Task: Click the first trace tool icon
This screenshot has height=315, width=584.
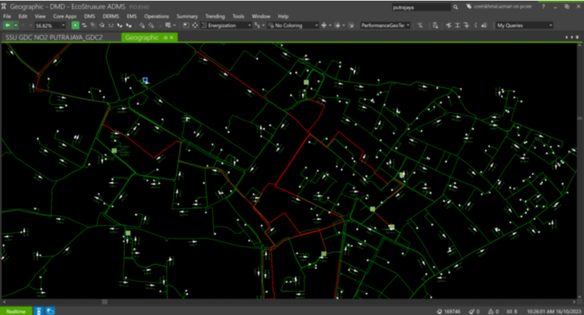Action: tap(119, 25)
